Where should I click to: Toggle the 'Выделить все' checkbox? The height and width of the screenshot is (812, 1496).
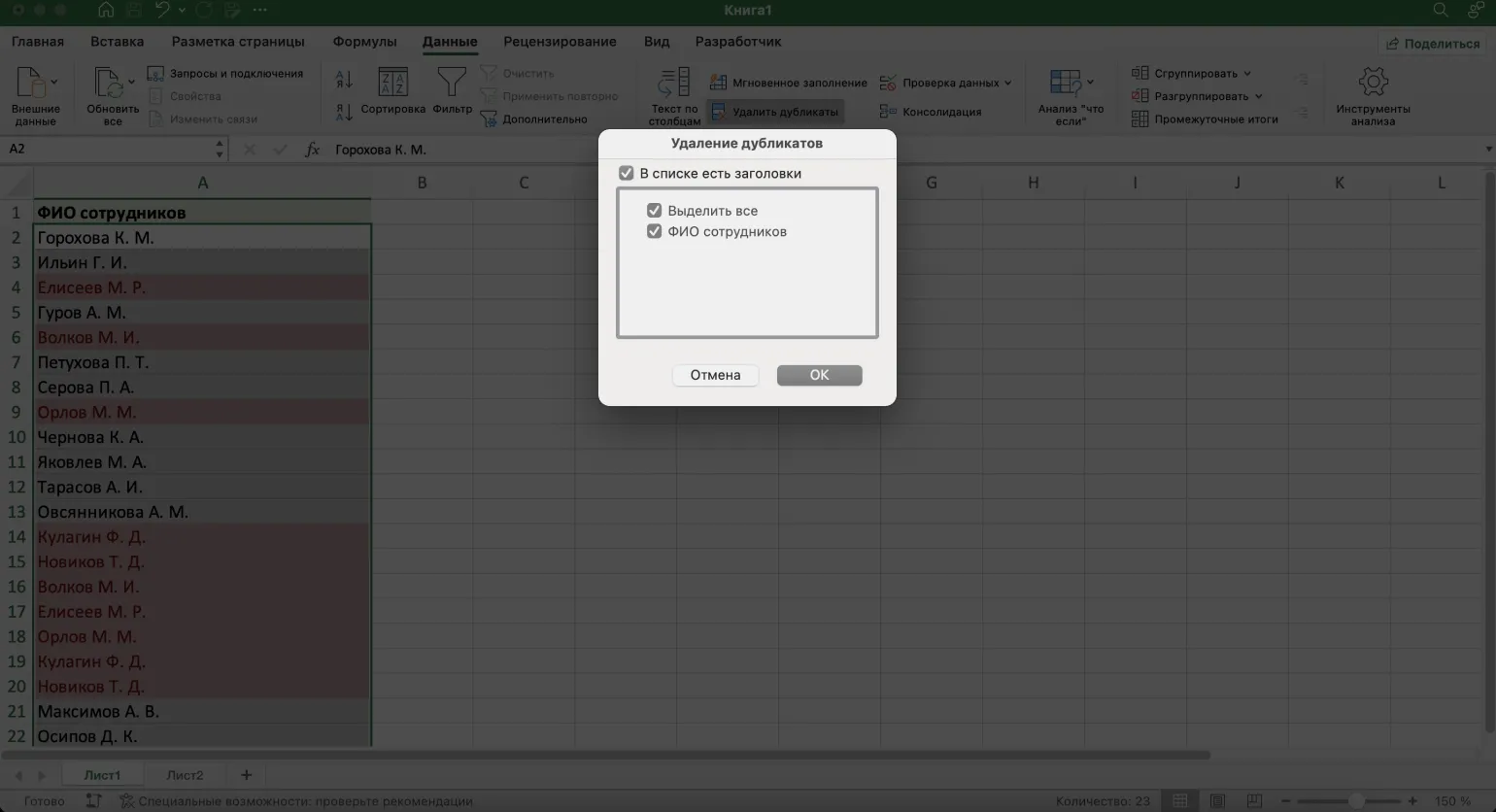click(654, 211)
